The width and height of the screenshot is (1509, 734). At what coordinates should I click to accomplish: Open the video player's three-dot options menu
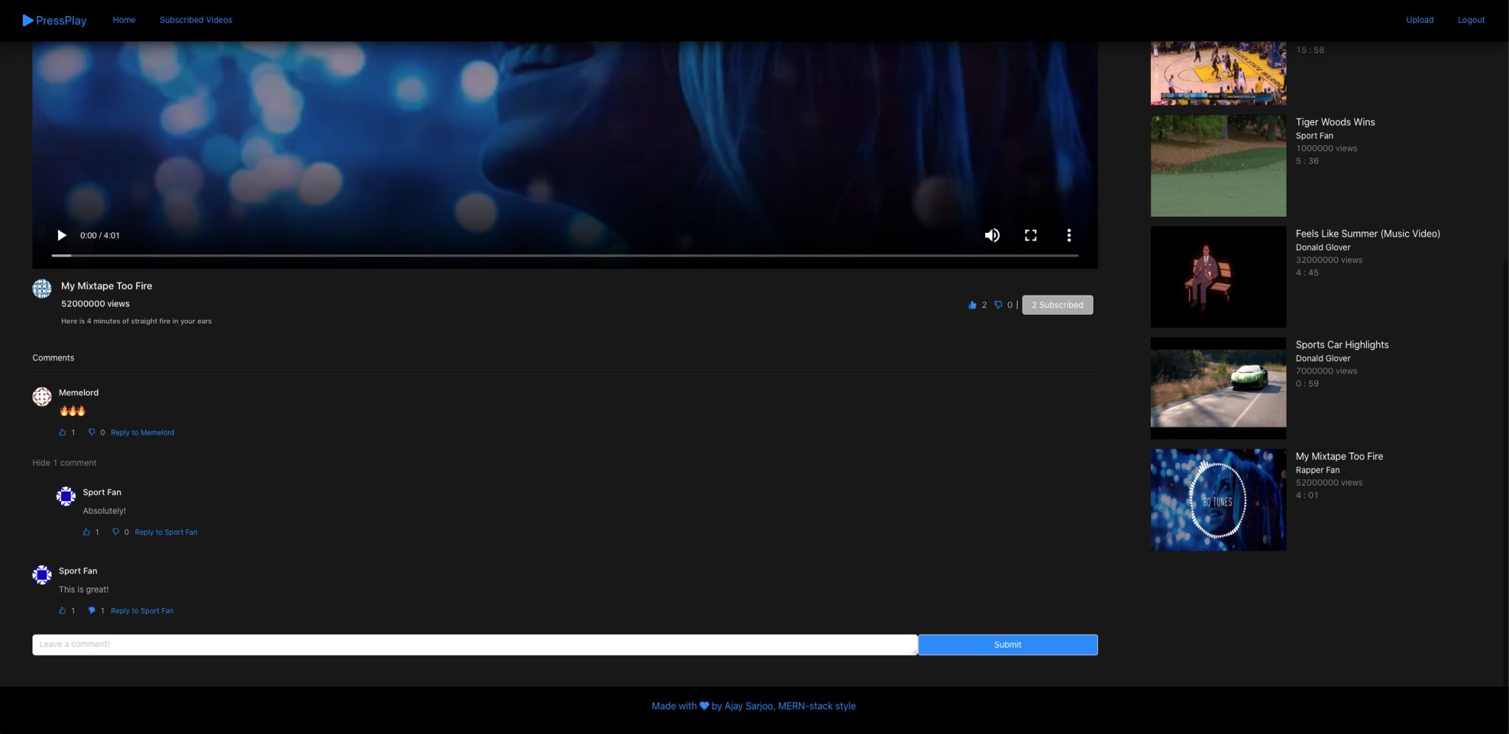point(1069,235)
